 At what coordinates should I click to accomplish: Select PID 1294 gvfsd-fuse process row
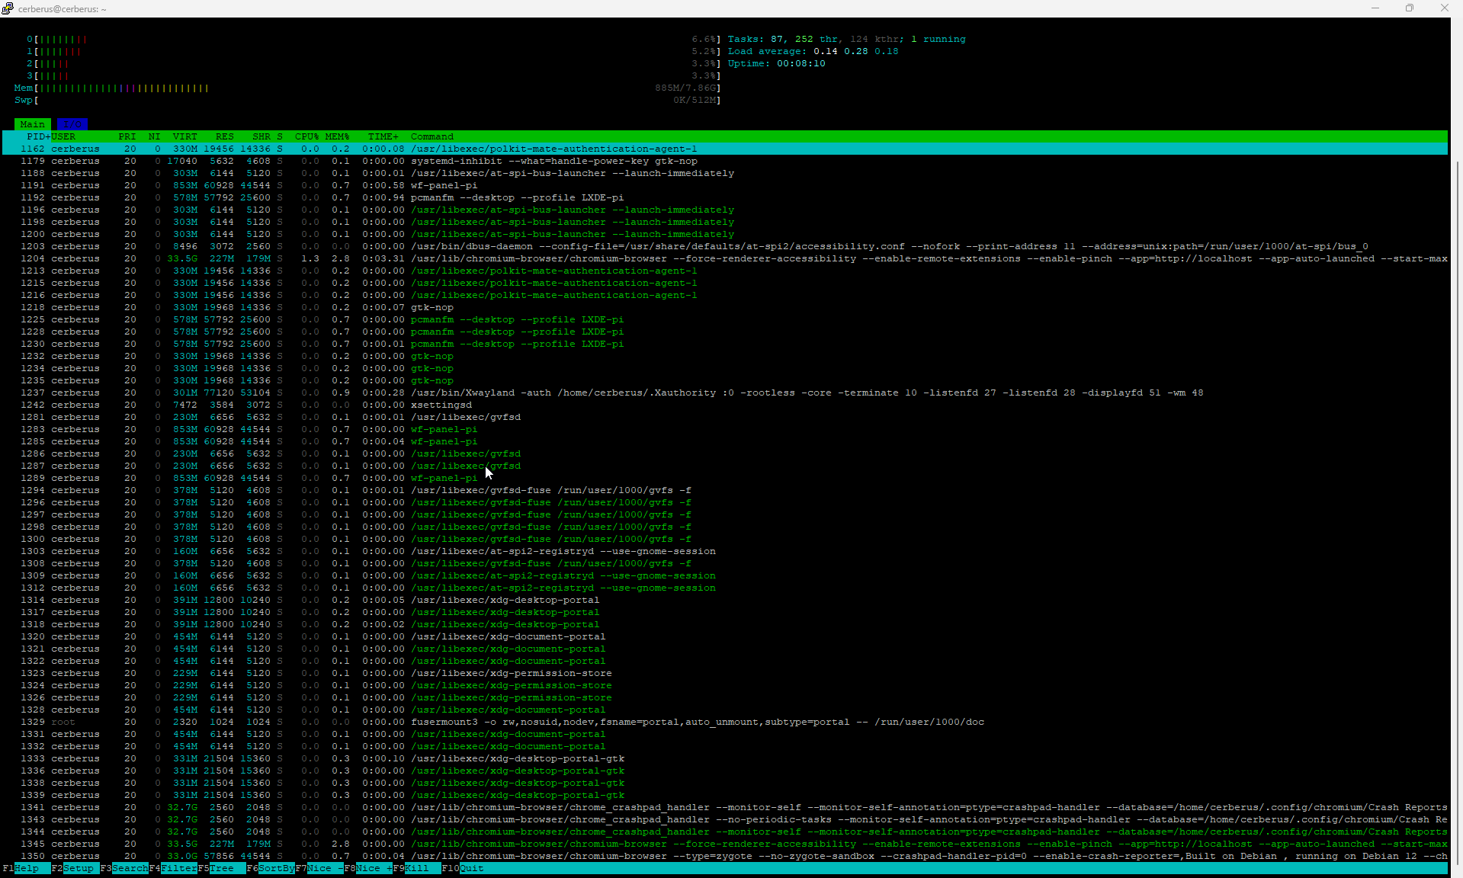(724, 490)
